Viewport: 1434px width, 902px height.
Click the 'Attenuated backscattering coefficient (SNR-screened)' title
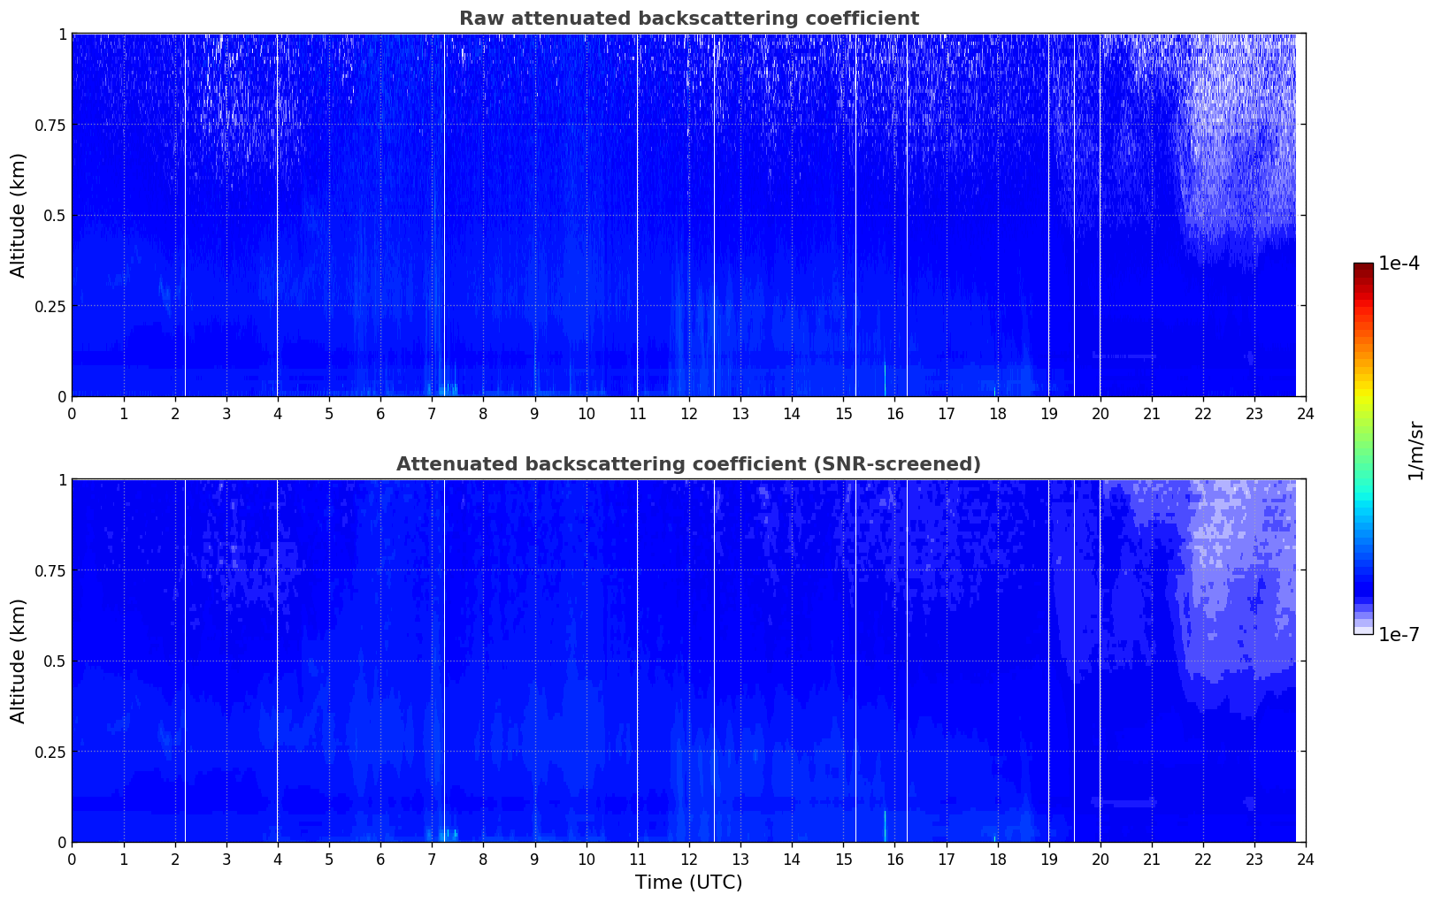[x=688, y=464]
